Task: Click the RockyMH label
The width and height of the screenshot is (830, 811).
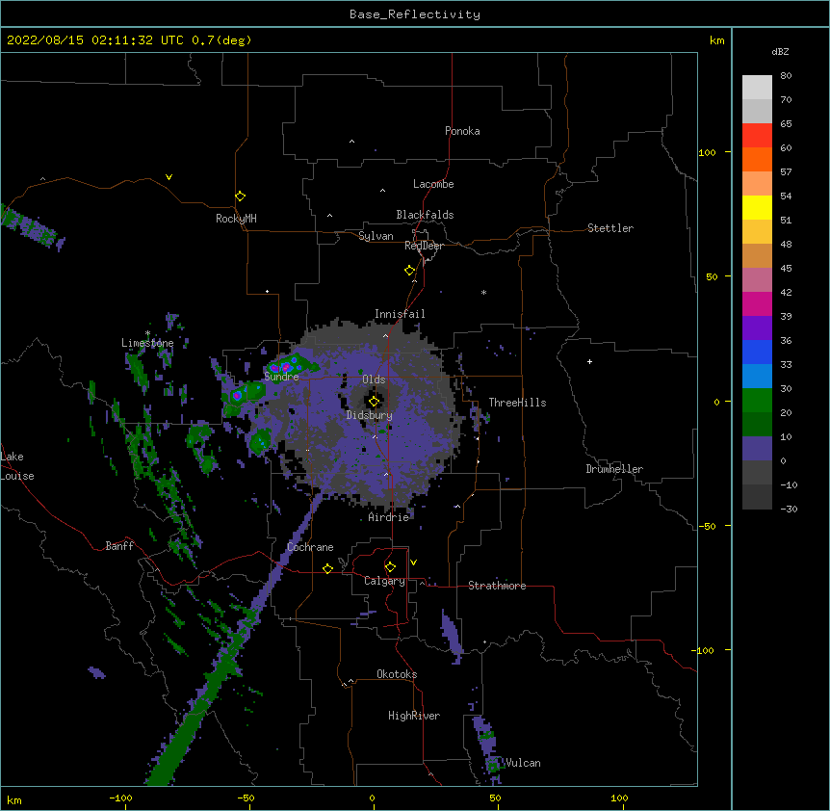Action: click(236, 219)
